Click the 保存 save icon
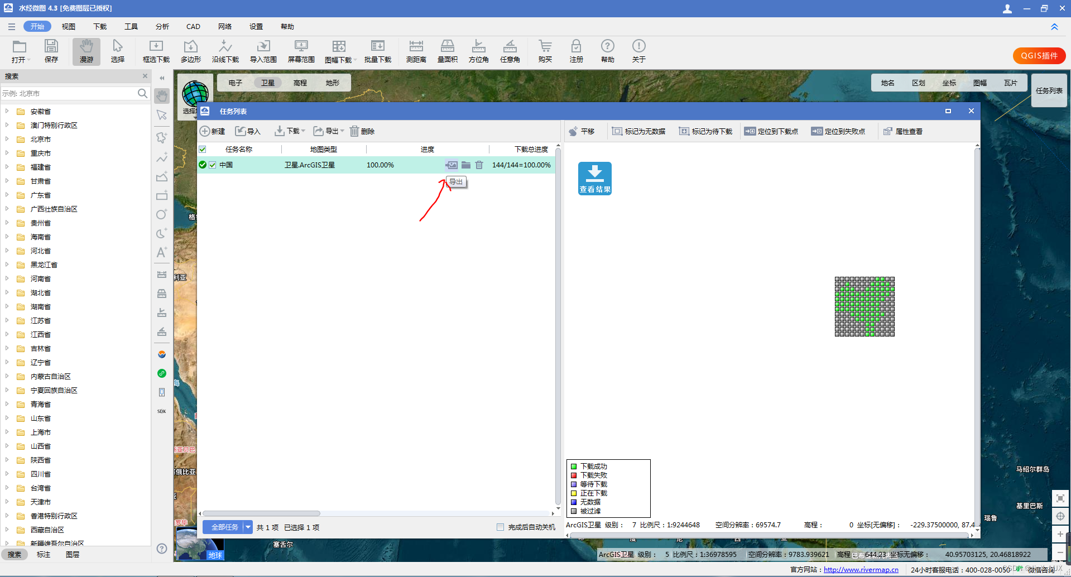The height and width of the screenshot is (577, 1071). pos(51,51)
